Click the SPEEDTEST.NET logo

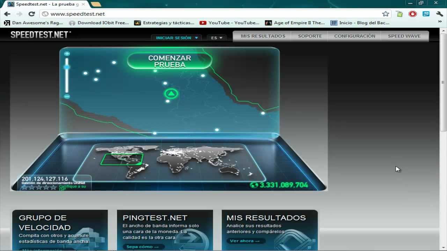pos(41,35)
